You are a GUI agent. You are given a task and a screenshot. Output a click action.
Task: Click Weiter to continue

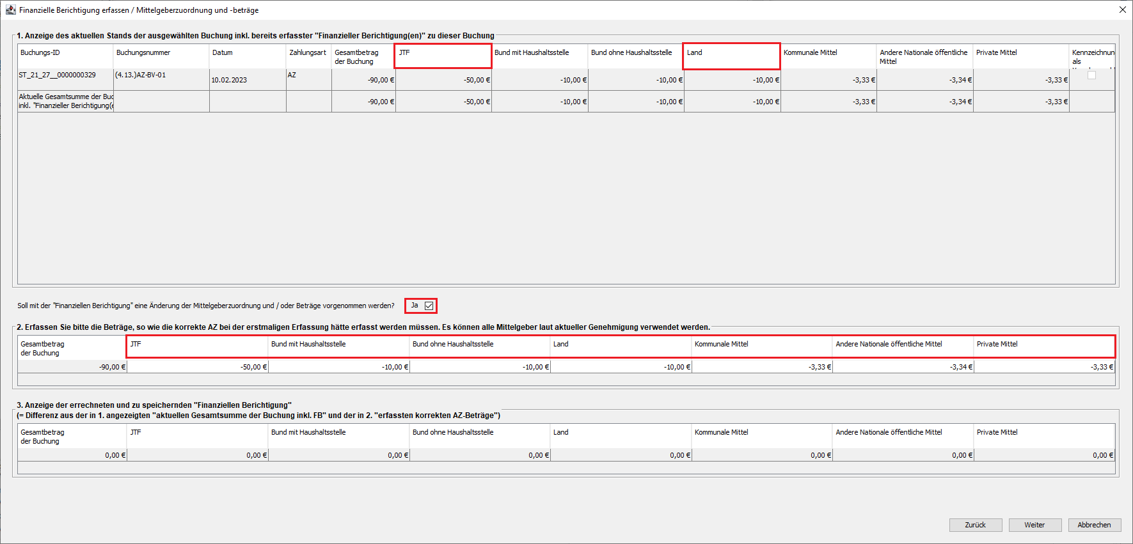[1034, 525]
